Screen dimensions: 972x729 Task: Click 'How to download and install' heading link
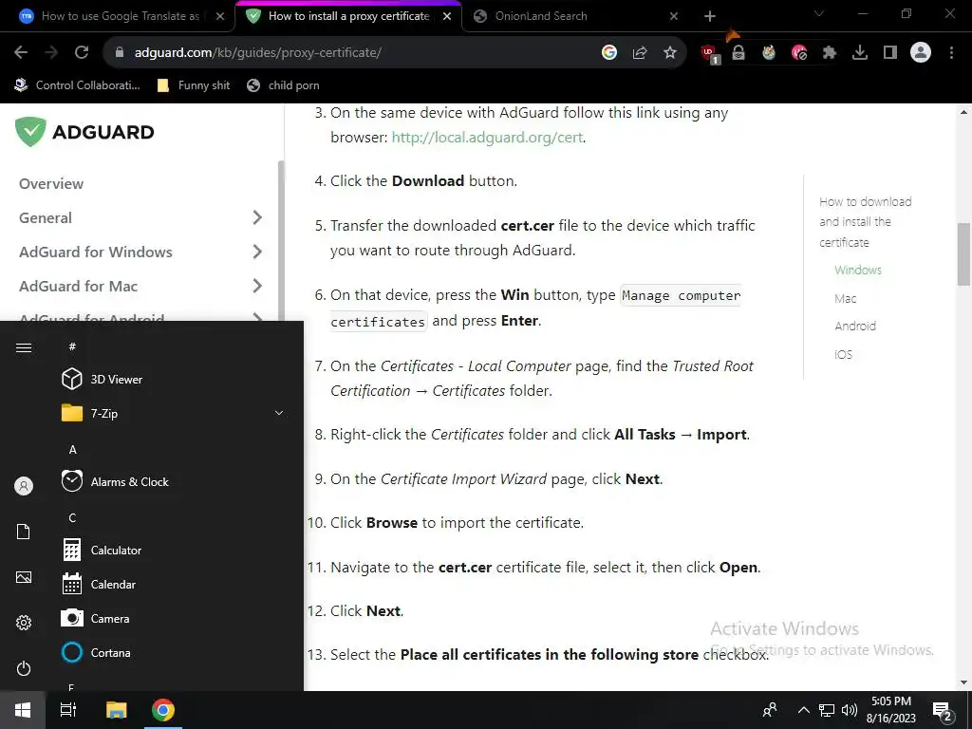click(x=866, y=222)
